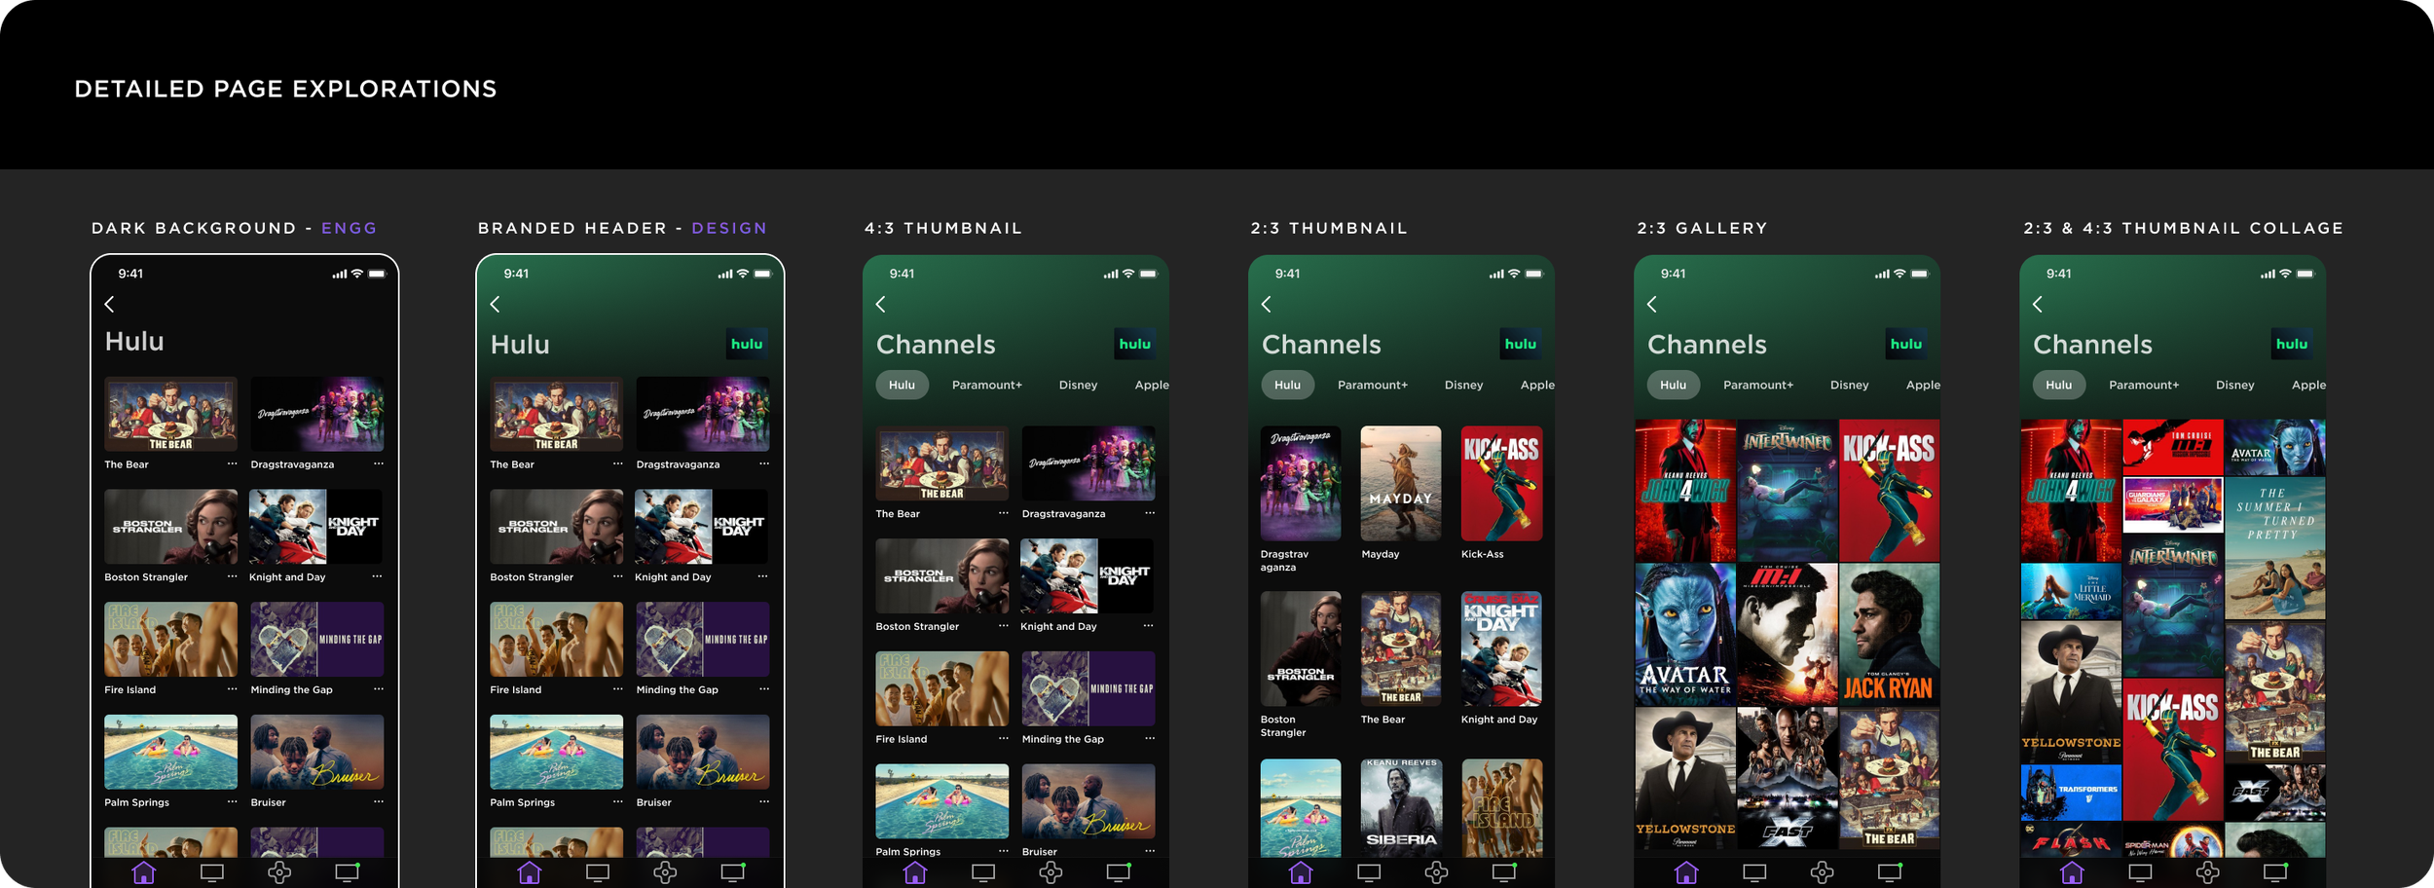The height and width of the screenshot is (888, 2434).
Task: Open Dragstravaganza thumbnail in Branded Header mockup
Action: (702, 414)
